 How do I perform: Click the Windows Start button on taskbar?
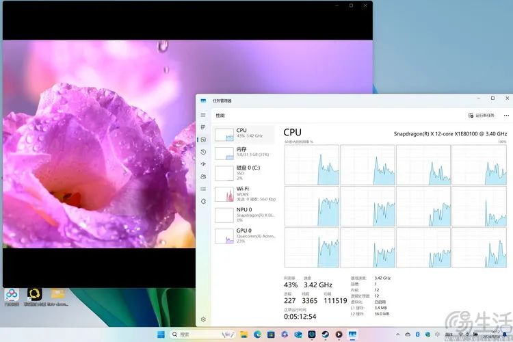coord(161,334)
